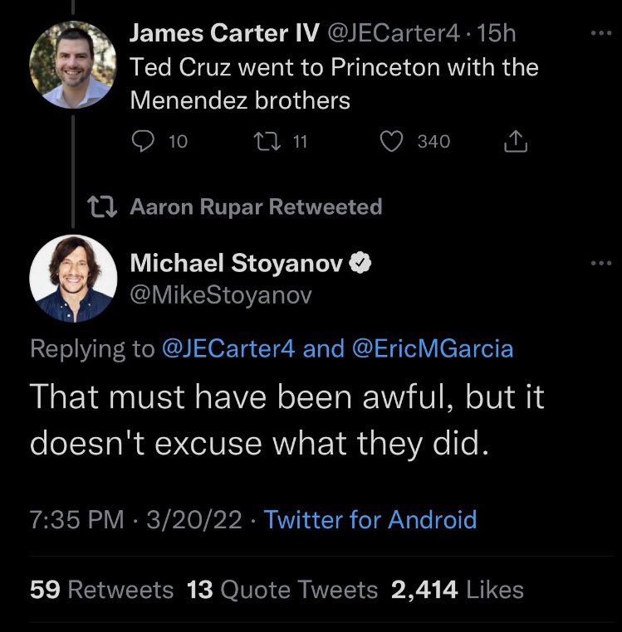
Task: Share James Carter IV's tweet
Action: pos(516,142)
